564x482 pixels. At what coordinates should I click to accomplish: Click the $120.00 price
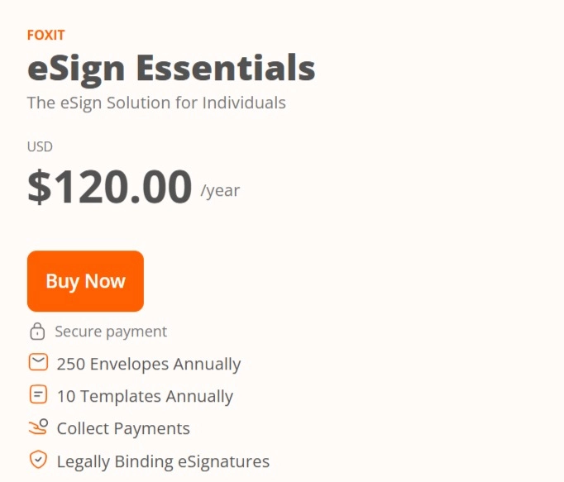click(109, 186)
